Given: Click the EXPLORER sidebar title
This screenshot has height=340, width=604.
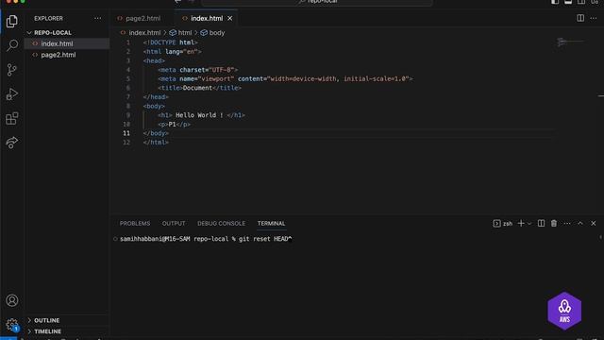Looking at the screenshot, I should point(48,18).
